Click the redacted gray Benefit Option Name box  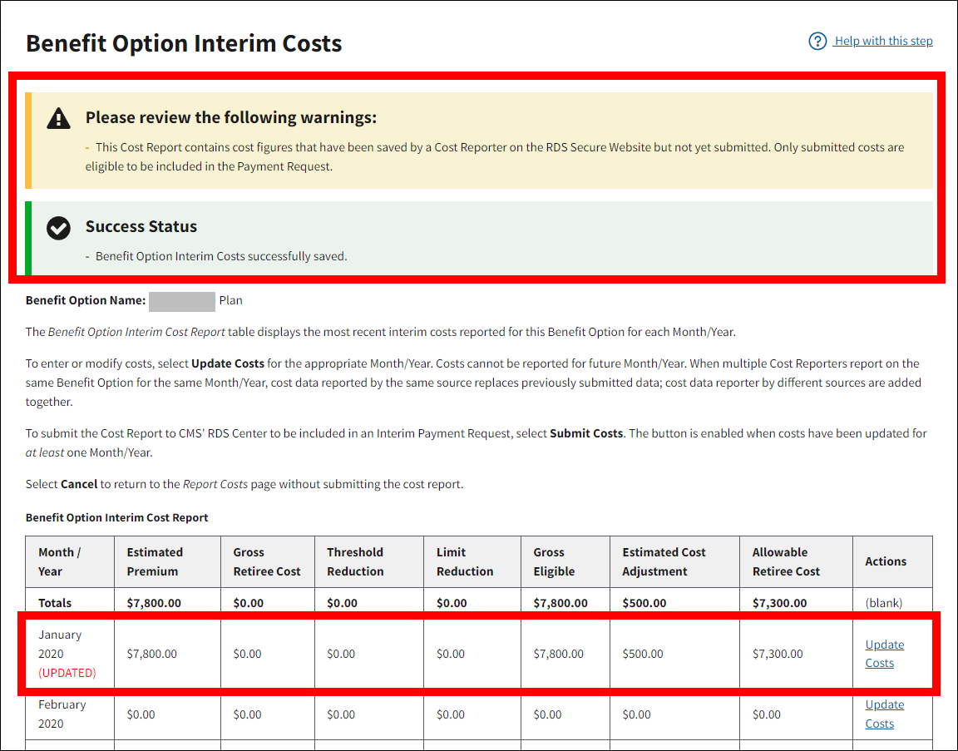pyautogui.click(x=182, y=300)
